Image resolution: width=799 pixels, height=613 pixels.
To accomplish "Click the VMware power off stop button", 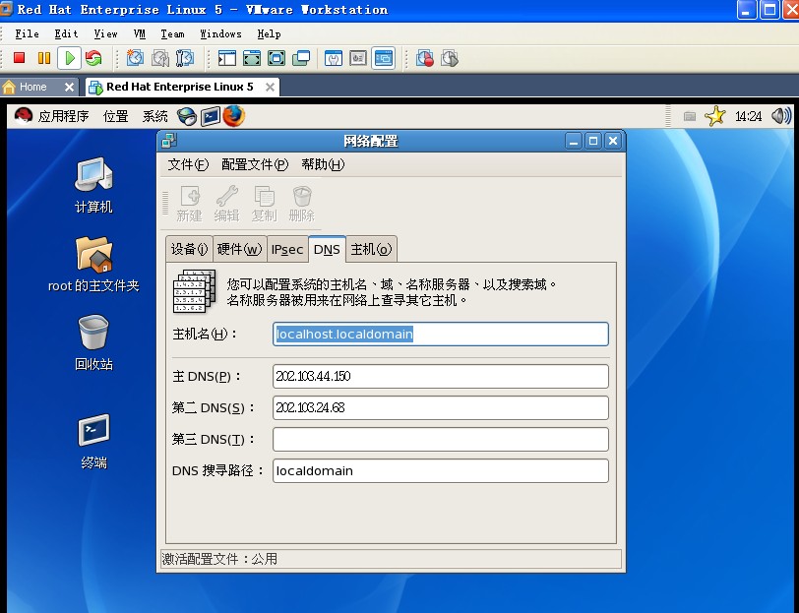I will tap(20, 58).
